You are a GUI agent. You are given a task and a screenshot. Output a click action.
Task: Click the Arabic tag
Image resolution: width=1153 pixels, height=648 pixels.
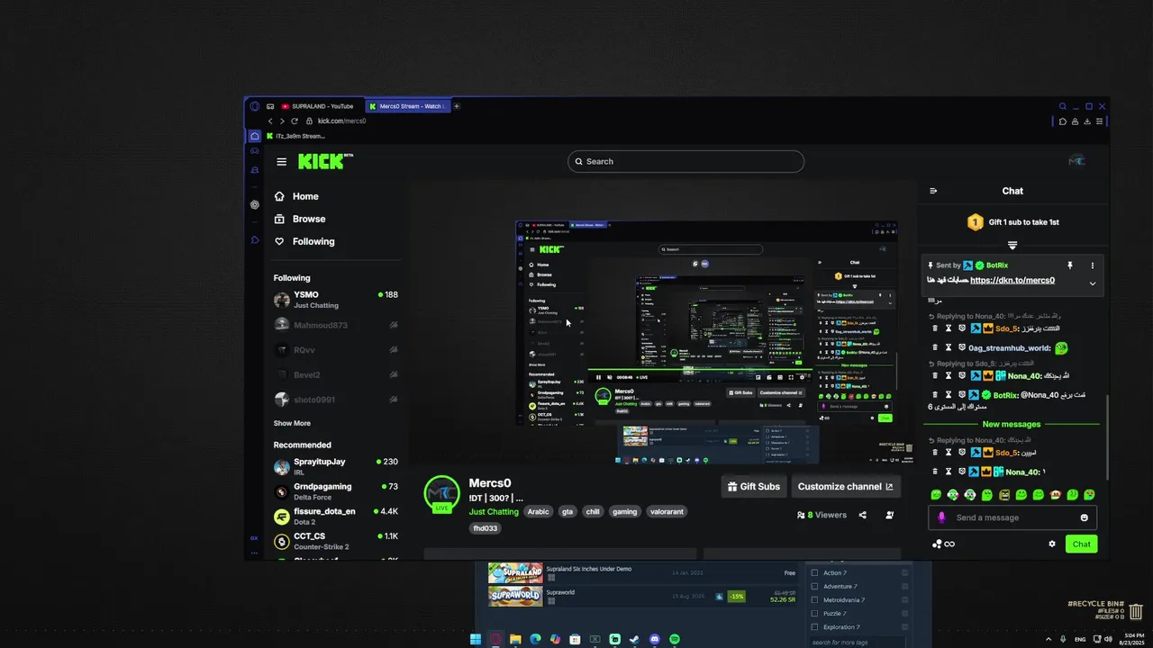pos(538,511)
